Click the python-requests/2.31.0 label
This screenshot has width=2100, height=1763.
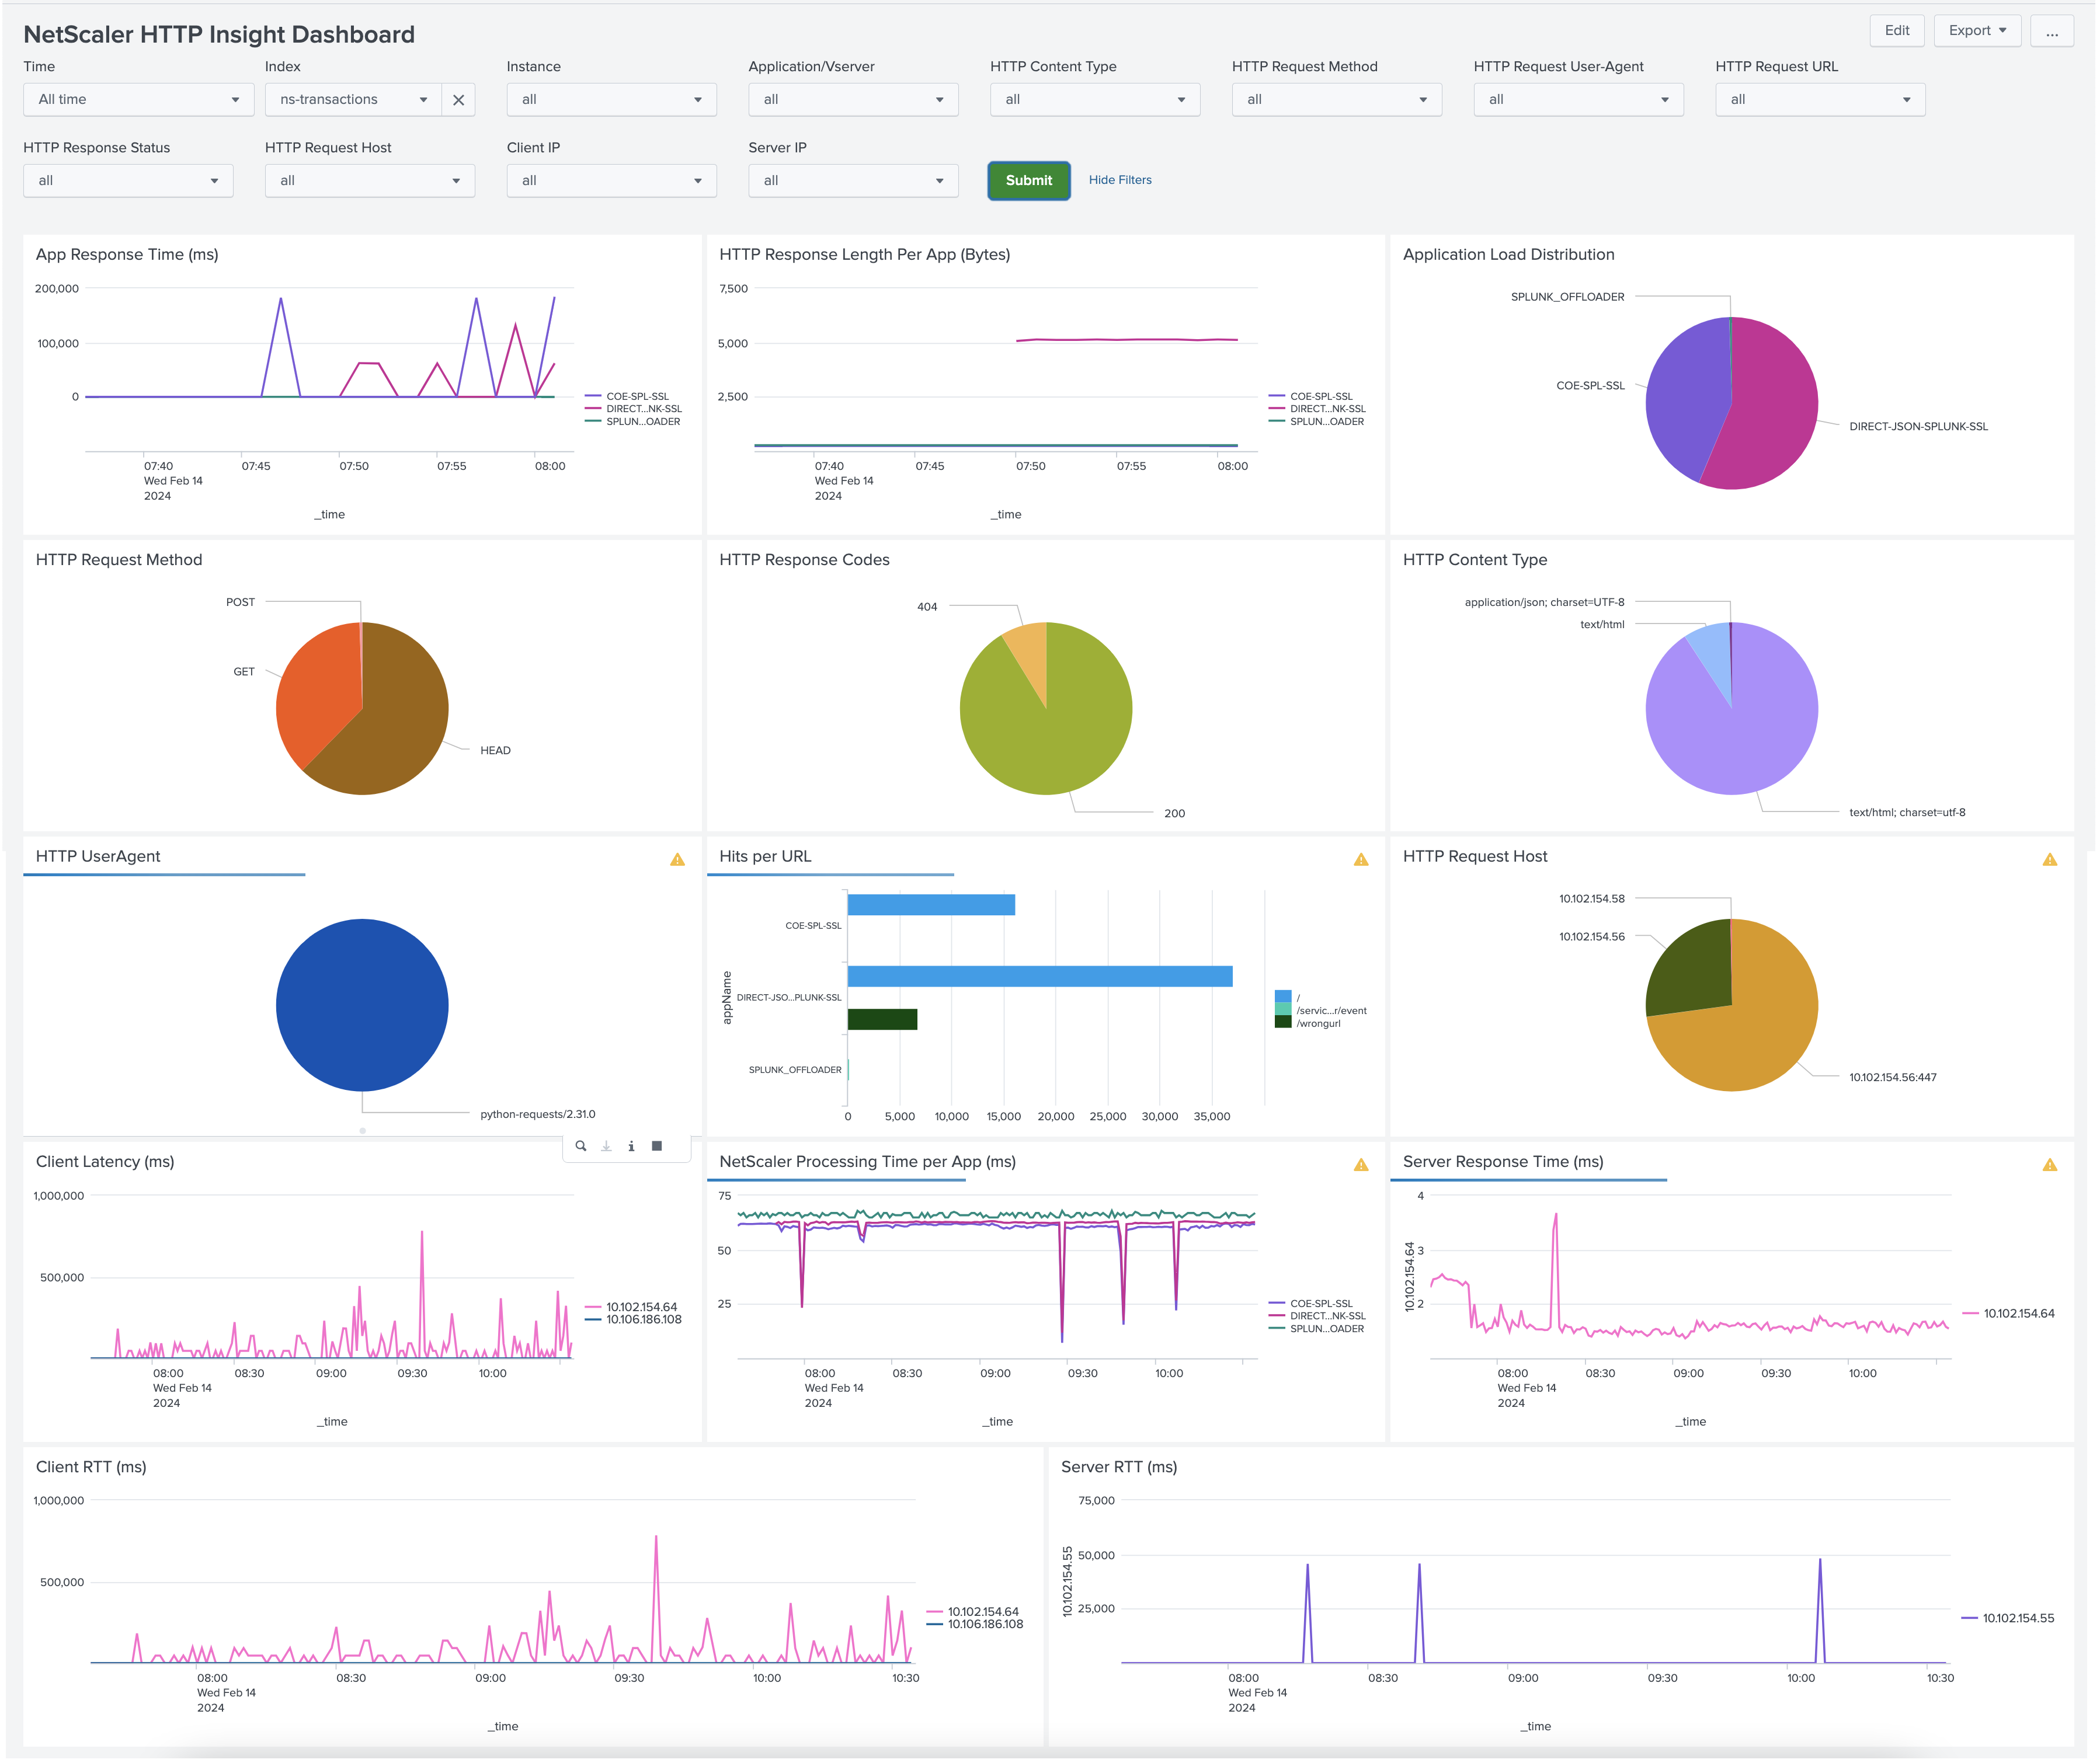pos(538,1114)
